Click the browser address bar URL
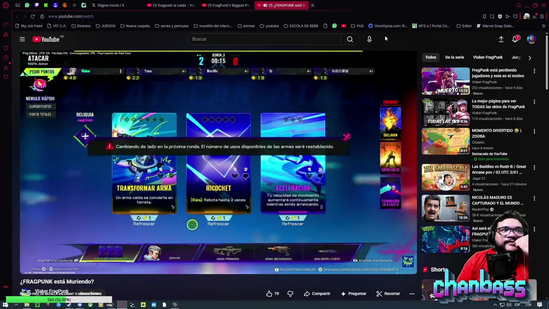 click(71, 16)
